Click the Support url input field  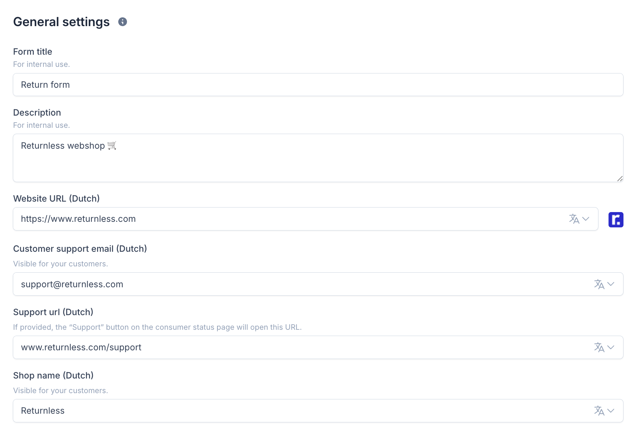pyautogui.click(x=318, y=347)
